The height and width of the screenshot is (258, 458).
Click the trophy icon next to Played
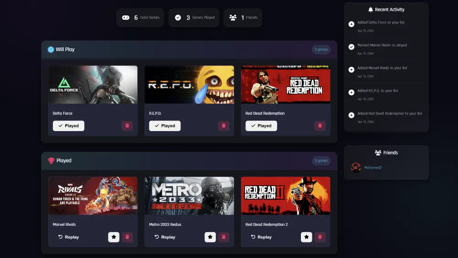51,161
